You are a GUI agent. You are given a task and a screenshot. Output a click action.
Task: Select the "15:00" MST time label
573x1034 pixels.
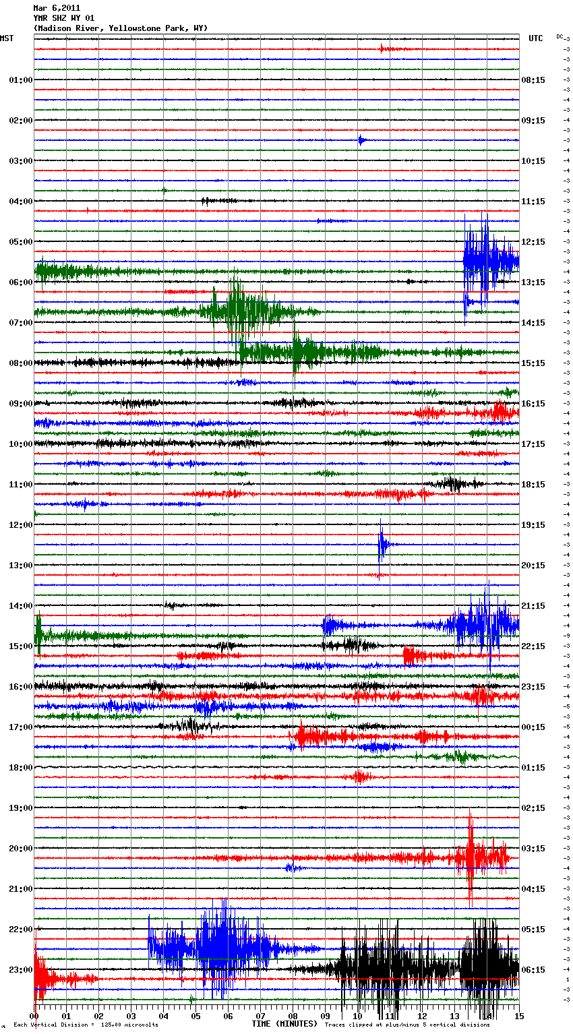tap(21, 646)
